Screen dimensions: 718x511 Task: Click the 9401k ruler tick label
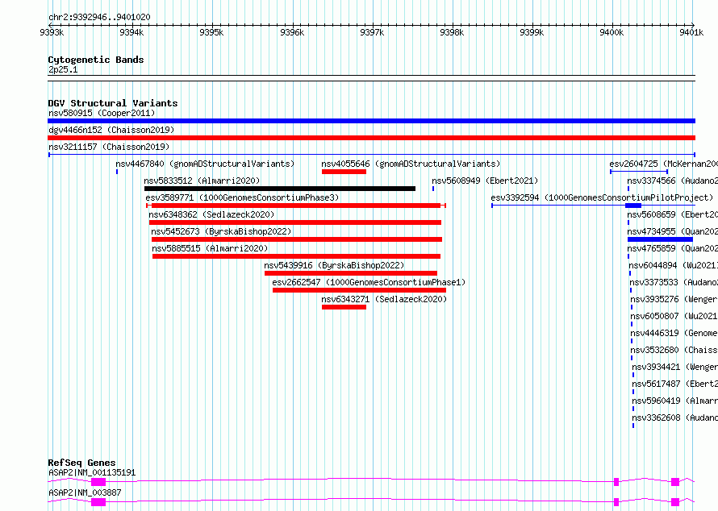tap(691, 32)
